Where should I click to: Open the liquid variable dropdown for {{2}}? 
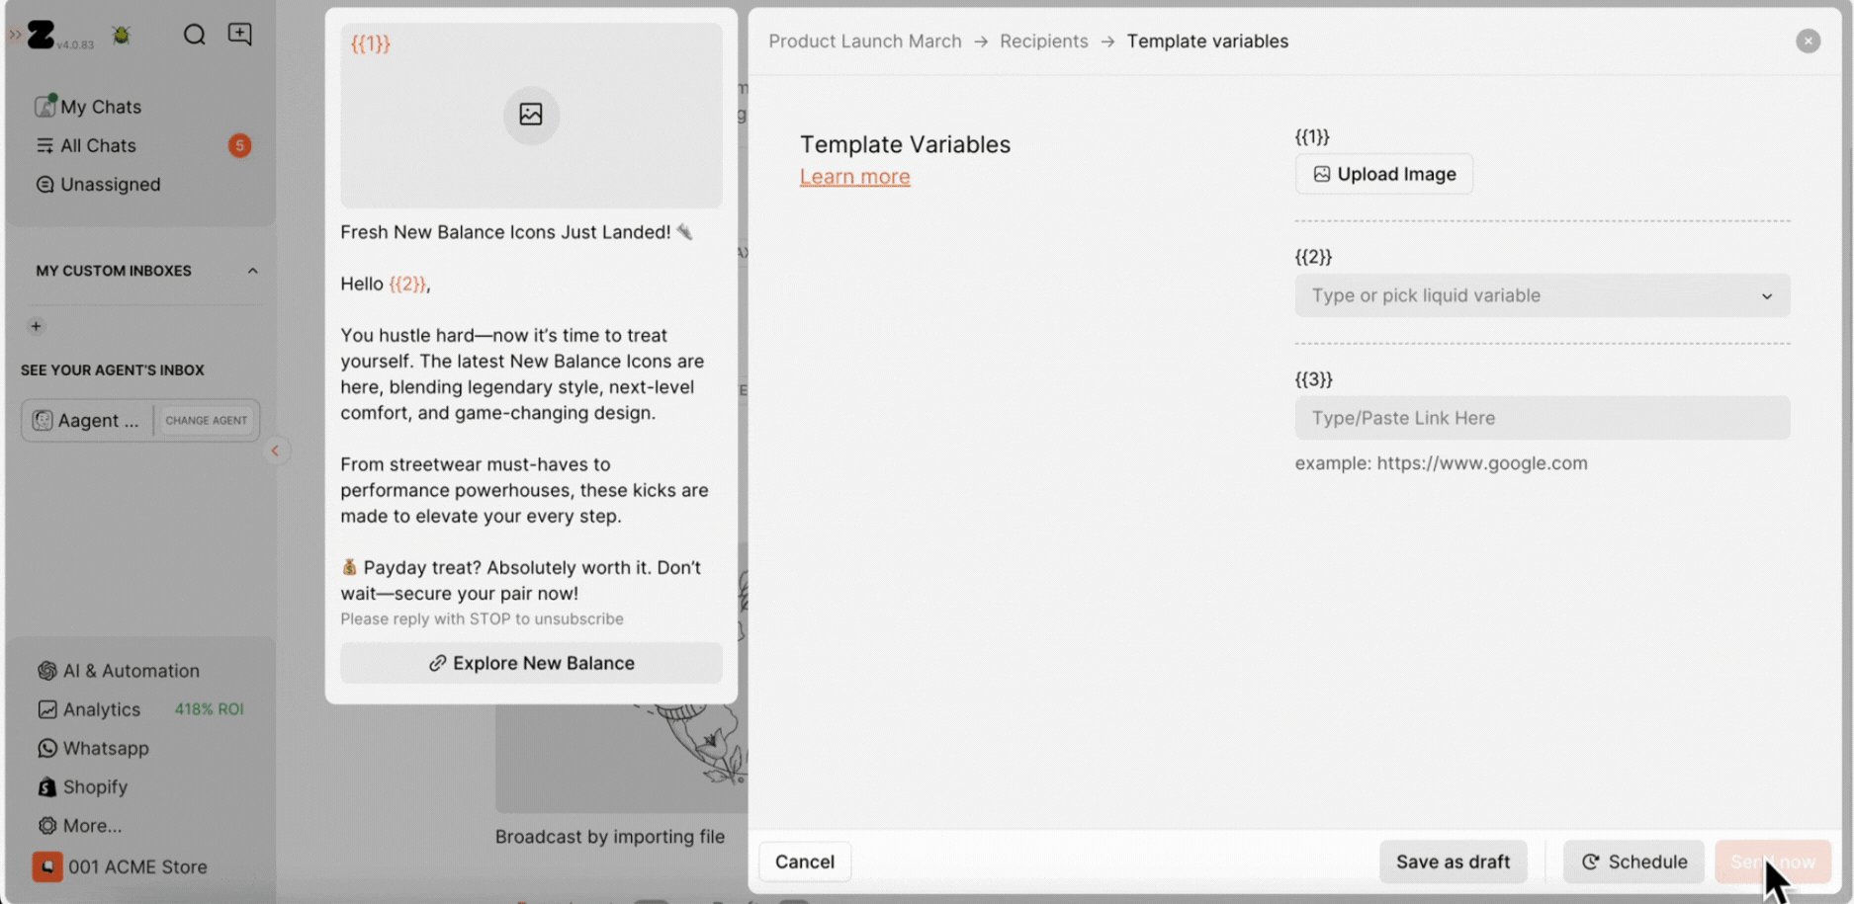(x=1543, y=295)
